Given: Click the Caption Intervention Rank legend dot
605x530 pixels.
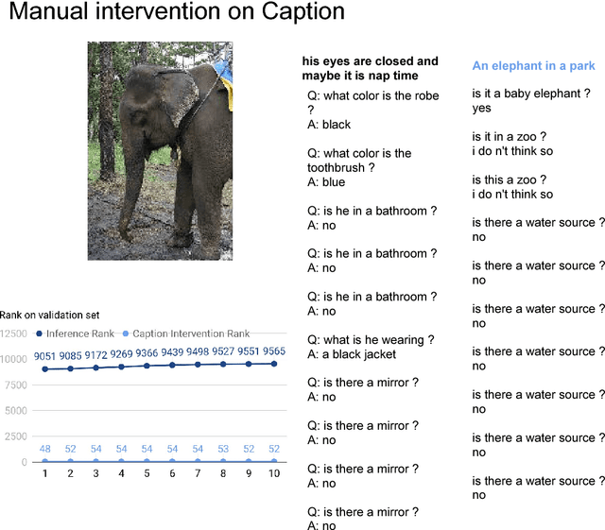Looking at the screenshot, I should 125,333.
